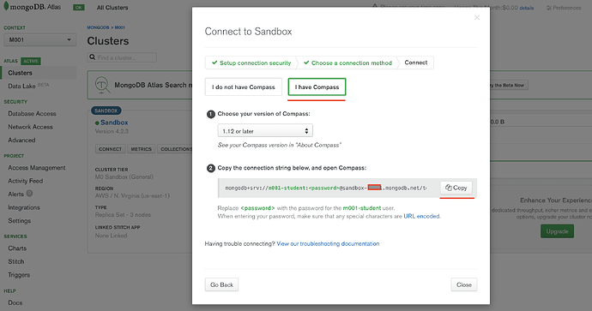
Task: Open Alerts in the sidebar
Action: tap(15, 194)
